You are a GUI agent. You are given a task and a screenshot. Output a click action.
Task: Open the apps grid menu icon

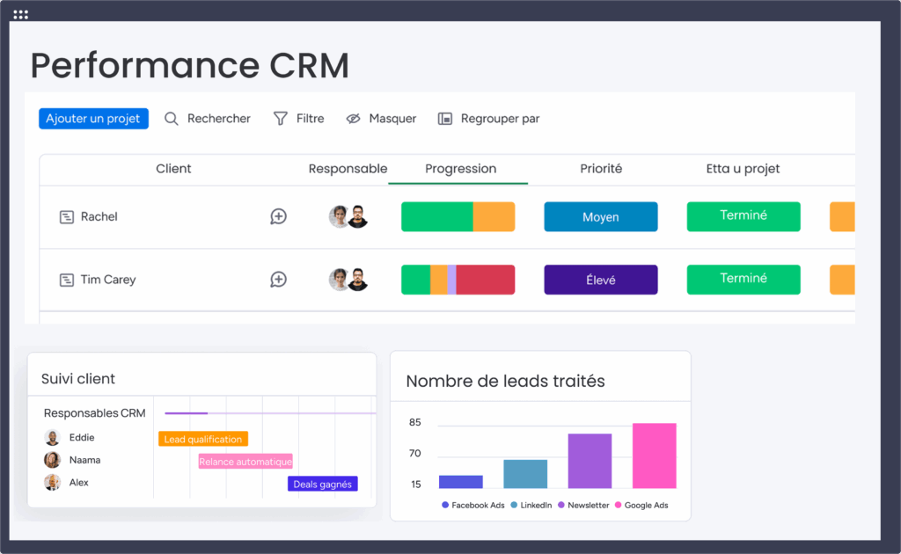pos(21,14)
